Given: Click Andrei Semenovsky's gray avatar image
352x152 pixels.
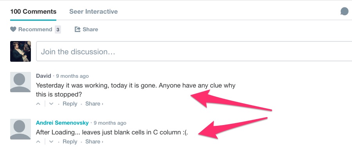Looking at the screenshot, I should click(20, 129).
